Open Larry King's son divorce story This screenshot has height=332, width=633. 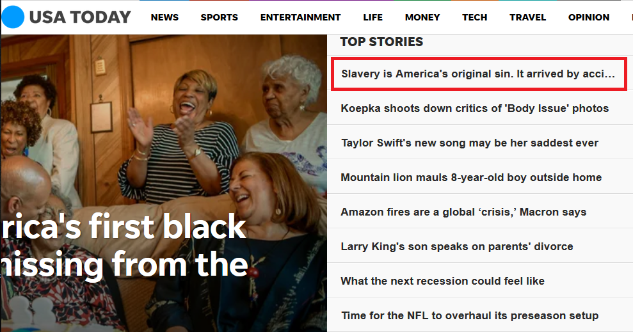pyautogui.click(x=457, y=246)
